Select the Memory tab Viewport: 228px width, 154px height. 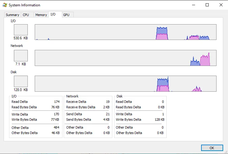[41, 15]
